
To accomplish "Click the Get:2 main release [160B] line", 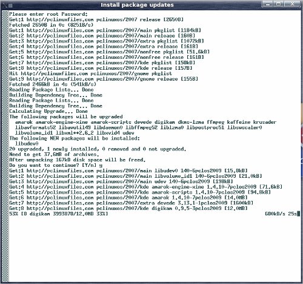I will tap(102, 36).
